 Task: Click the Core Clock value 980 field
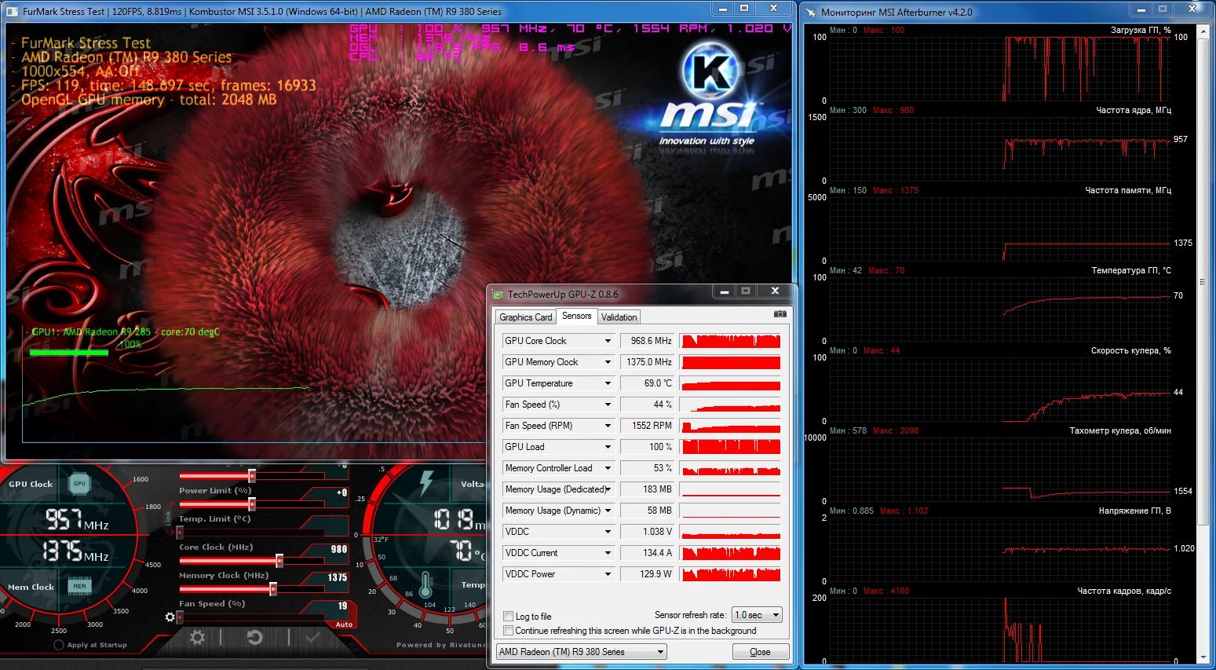pos(338,549)
